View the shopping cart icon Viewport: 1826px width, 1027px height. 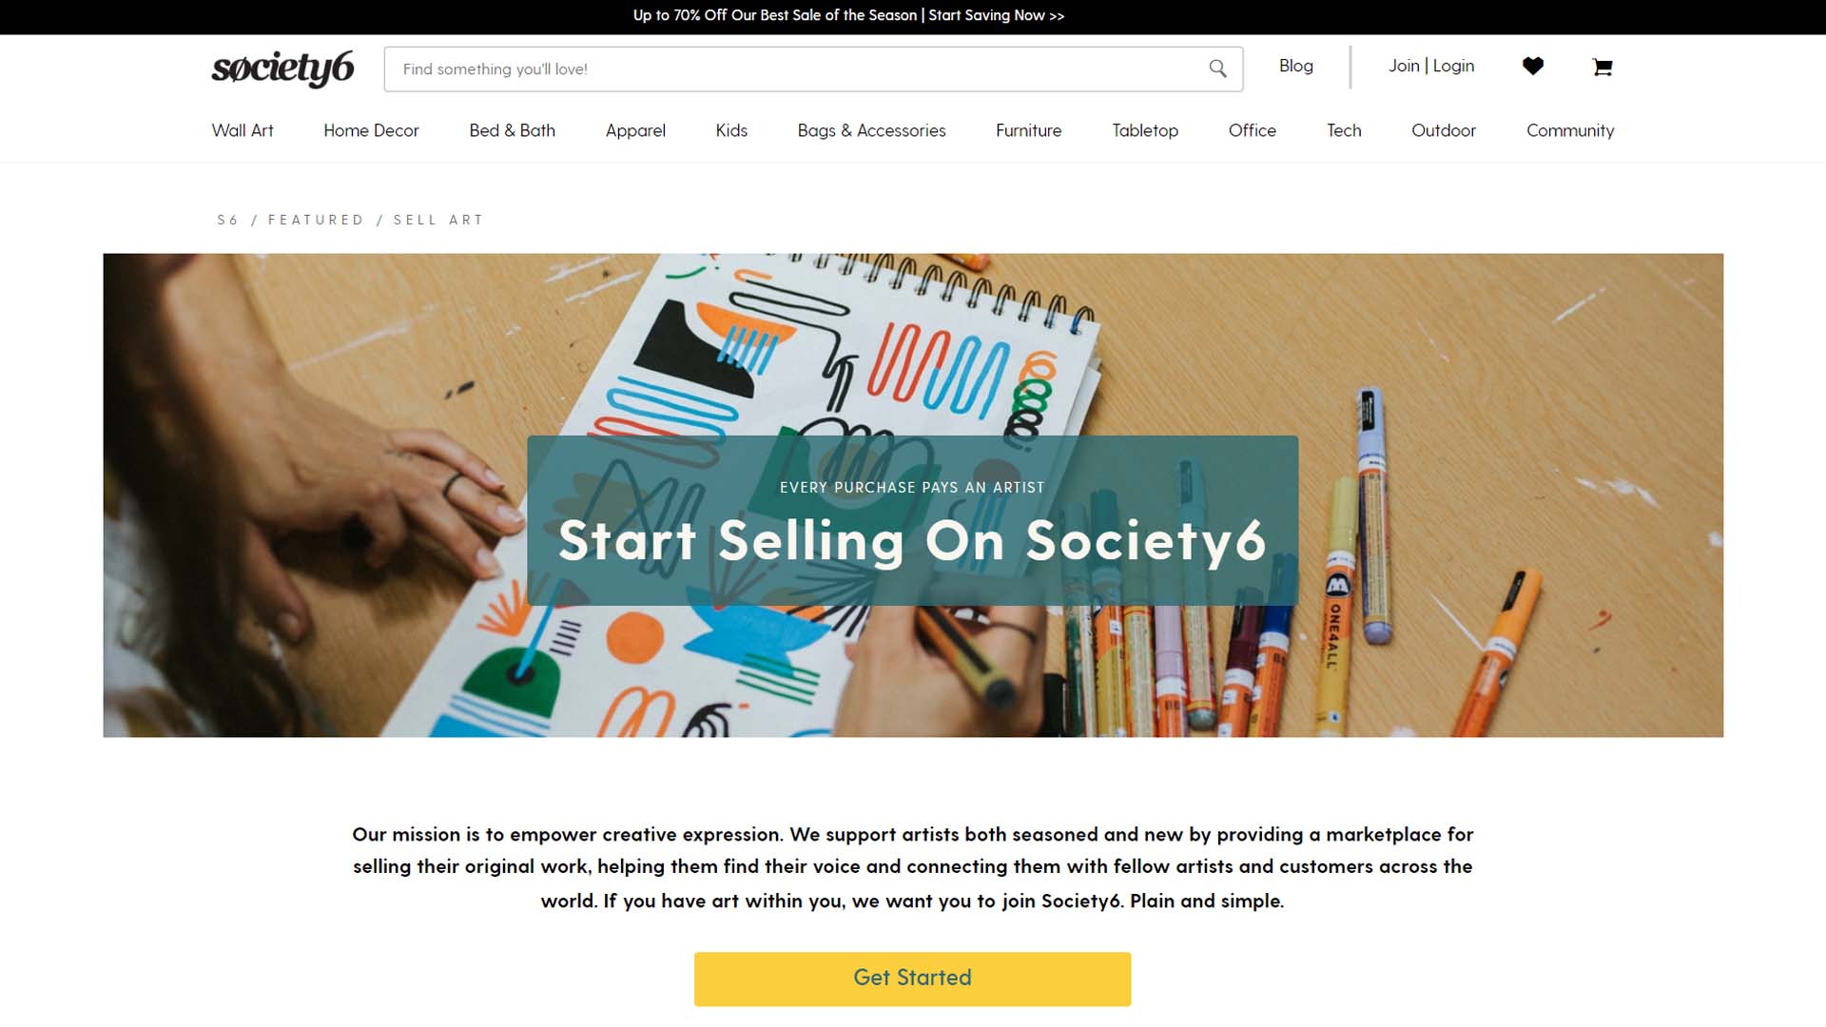[1603, 67]
